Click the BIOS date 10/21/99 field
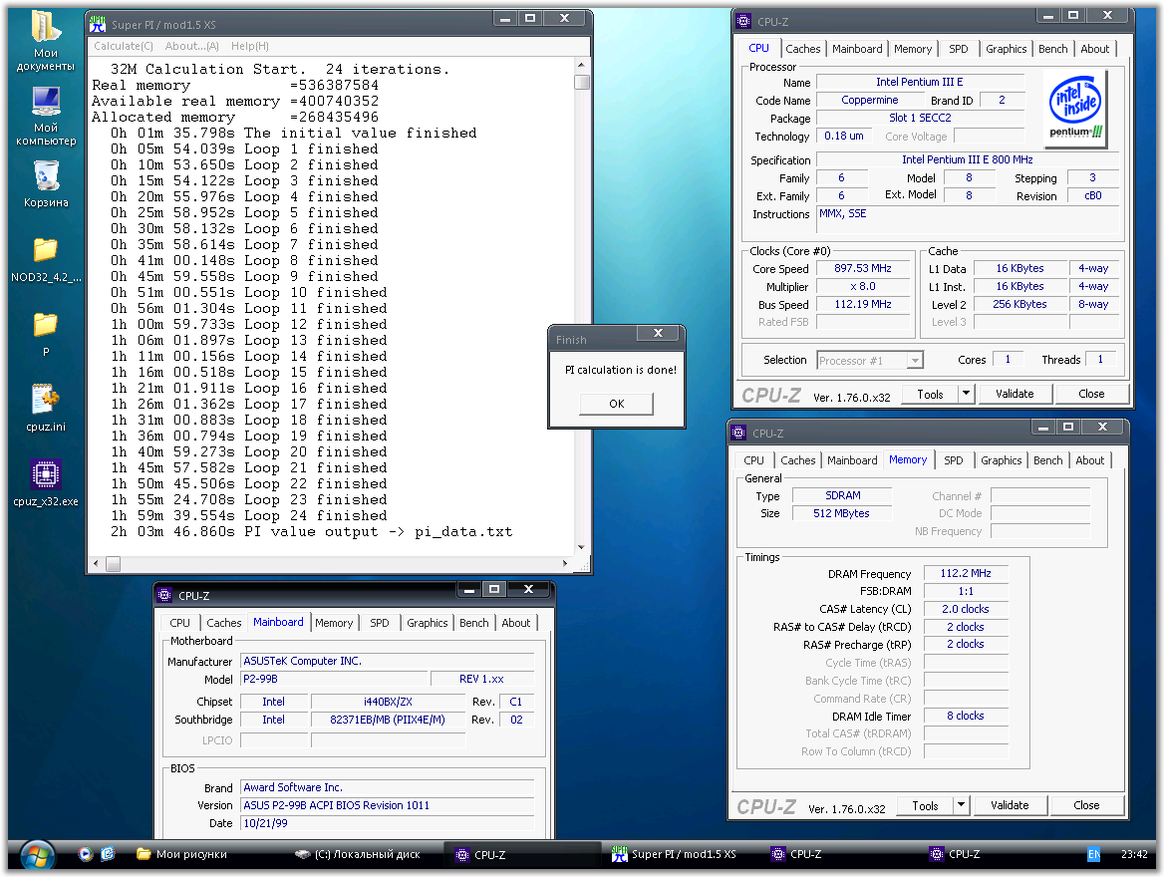1164x877 pixels. click(388, 823)
